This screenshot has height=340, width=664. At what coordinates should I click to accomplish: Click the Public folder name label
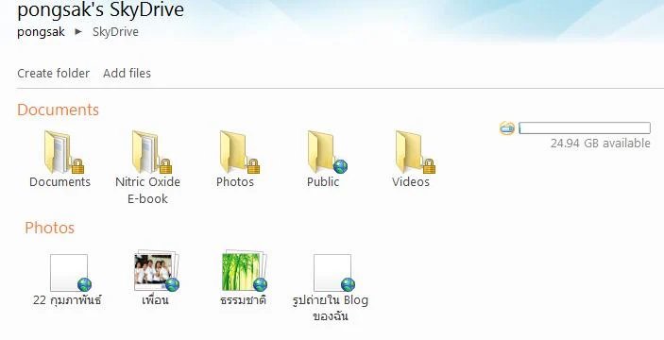tap(323, 182)
